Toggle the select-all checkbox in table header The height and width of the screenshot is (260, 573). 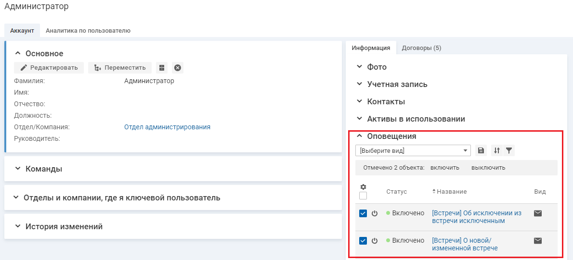(x=363, y=196)
